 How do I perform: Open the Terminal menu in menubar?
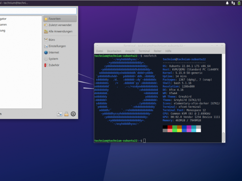144,51
